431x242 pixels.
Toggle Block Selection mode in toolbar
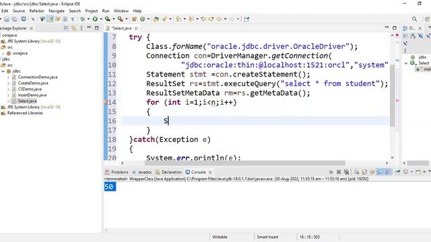click(65, 19)
